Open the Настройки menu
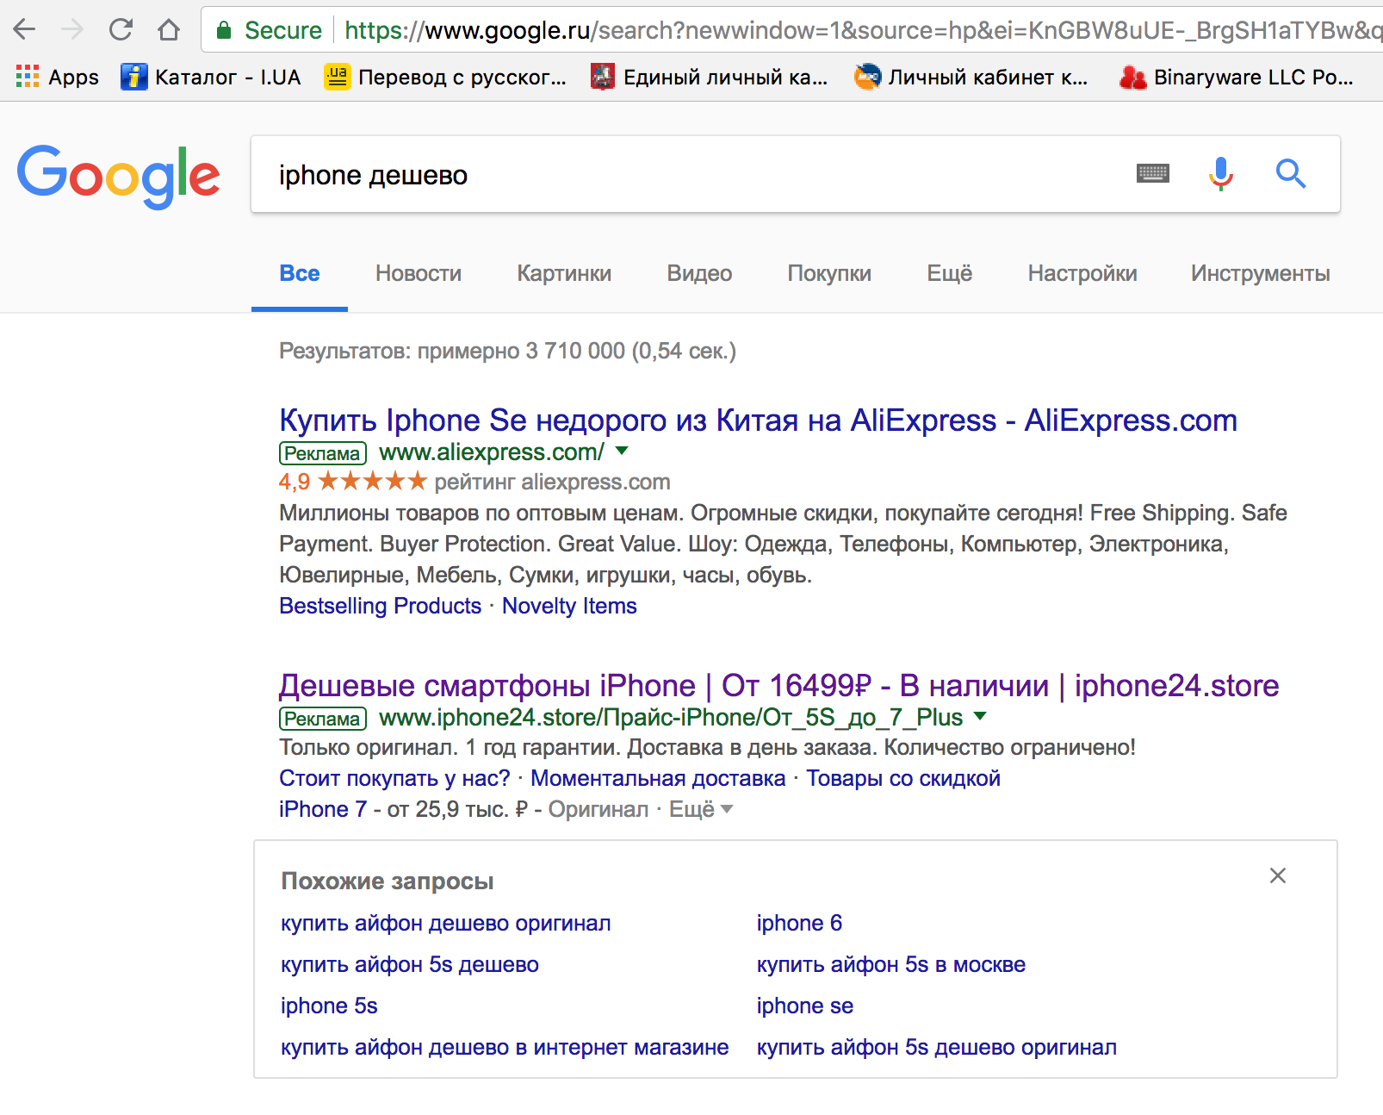Viewport: 1383px width, 1115px height. (x=1082, y=274)
